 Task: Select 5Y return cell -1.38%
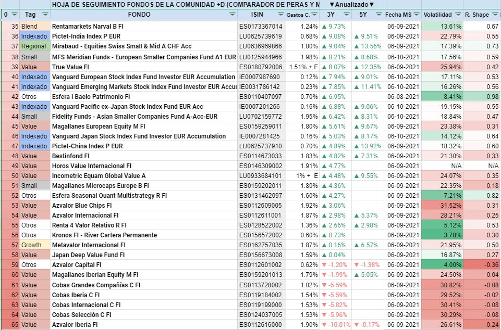coord(368,265)
